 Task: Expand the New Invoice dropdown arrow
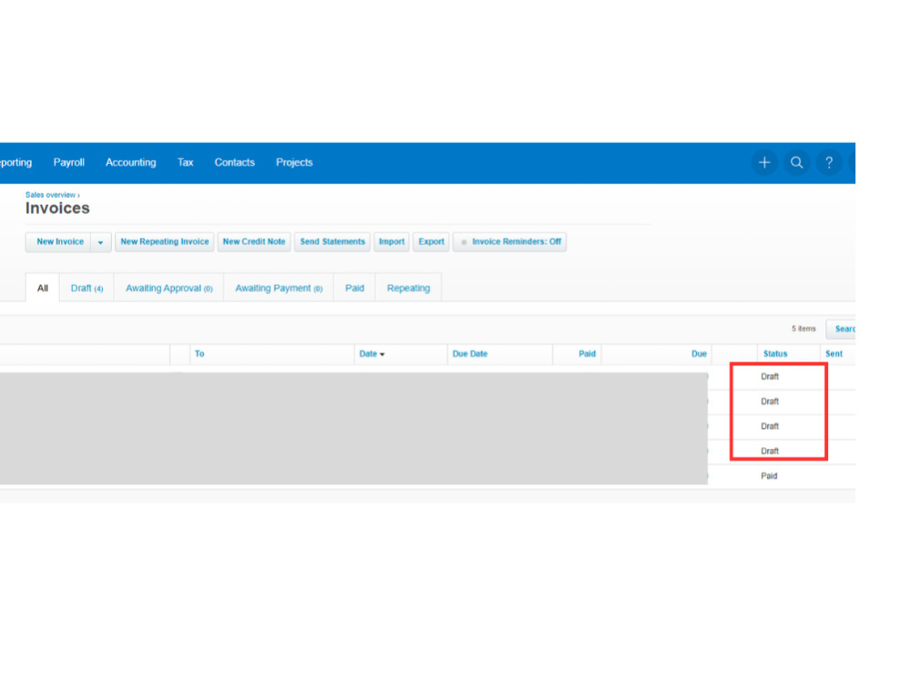click(x=100, y=242)
